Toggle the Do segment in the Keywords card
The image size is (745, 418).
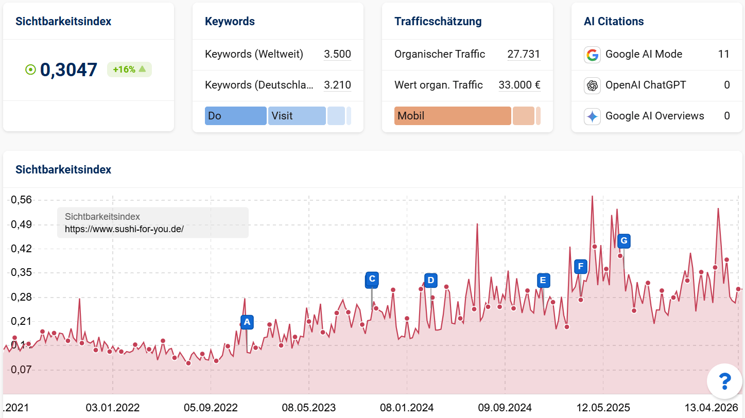[x=235, y=116]
